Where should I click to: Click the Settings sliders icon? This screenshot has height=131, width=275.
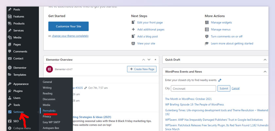coord(10,112)
